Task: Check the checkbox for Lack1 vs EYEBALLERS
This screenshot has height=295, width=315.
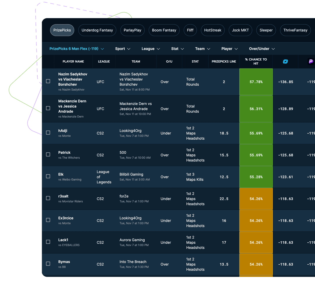Action: [48, 242]
